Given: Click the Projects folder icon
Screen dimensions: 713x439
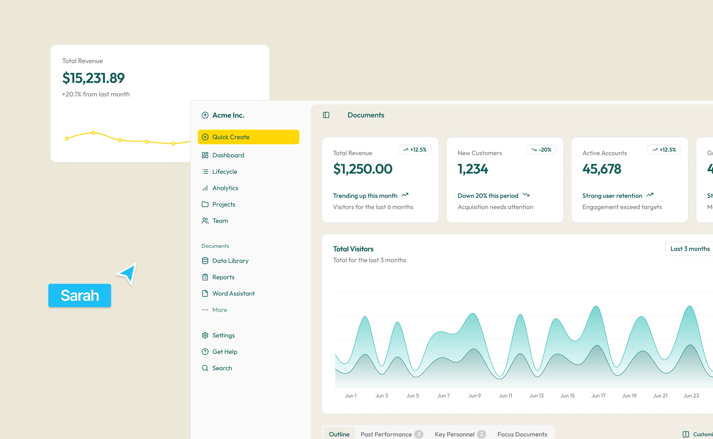Looking at the screenshot, I should 205,204.
